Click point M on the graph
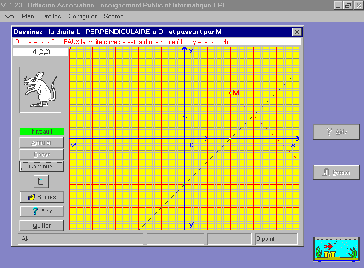The image size is (364, 268). click(231, 93)
